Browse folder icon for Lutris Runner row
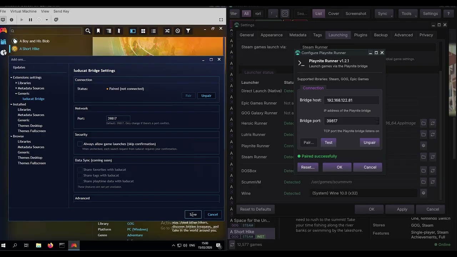This screenshot has height=257, width=457. pos(423,135)
